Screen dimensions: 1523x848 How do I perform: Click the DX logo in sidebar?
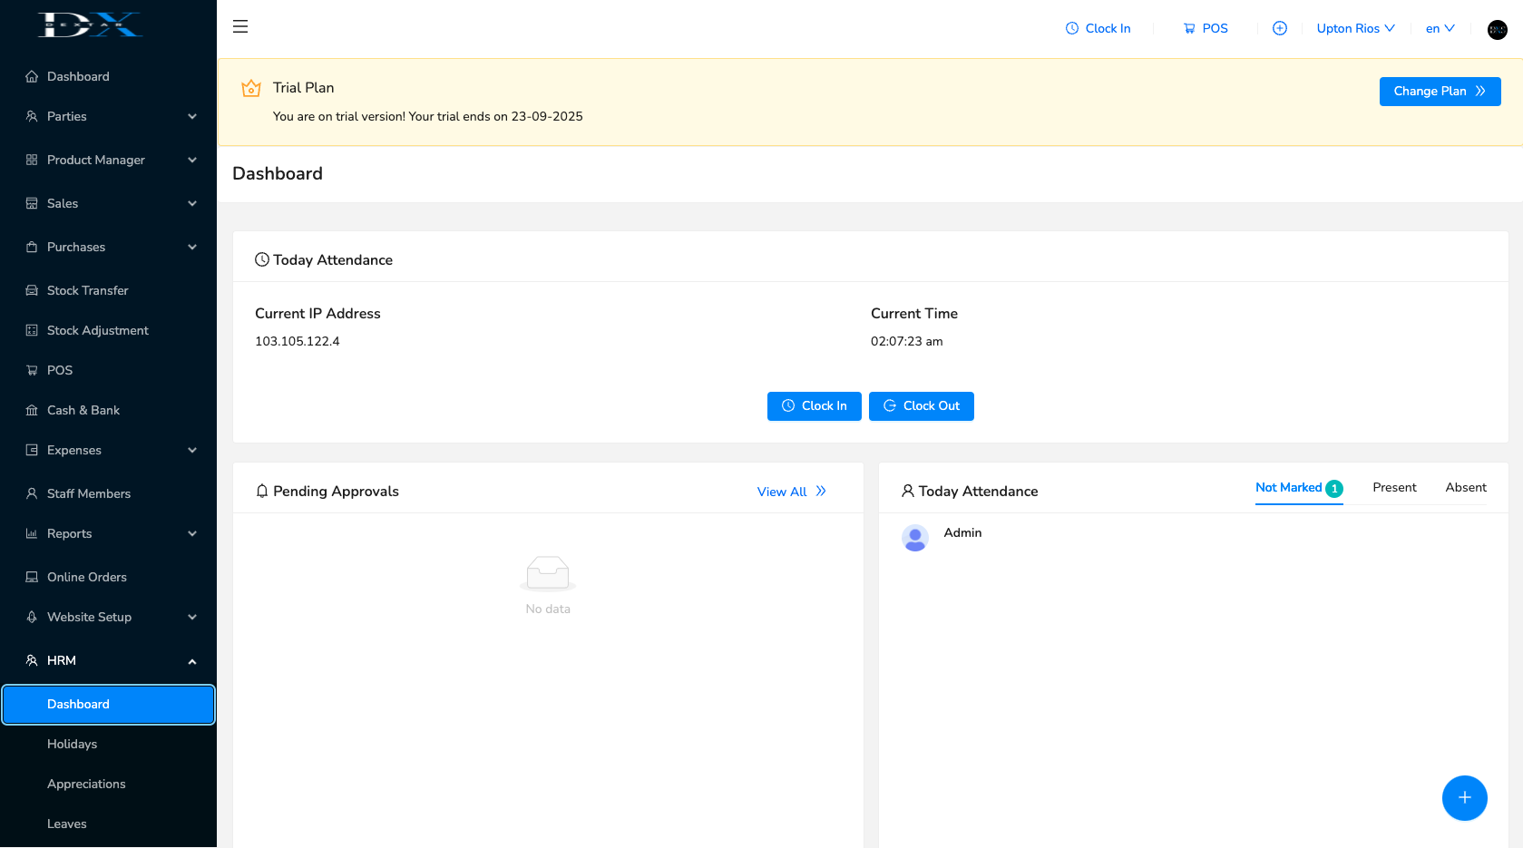pyautogui.click(x=90, y=25)
